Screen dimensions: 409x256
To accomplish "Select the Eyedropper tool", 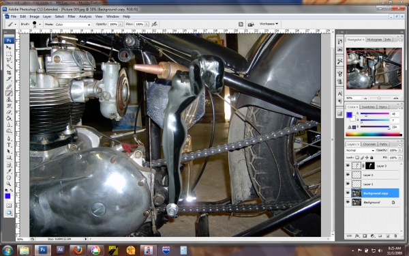I will [9, 171].
